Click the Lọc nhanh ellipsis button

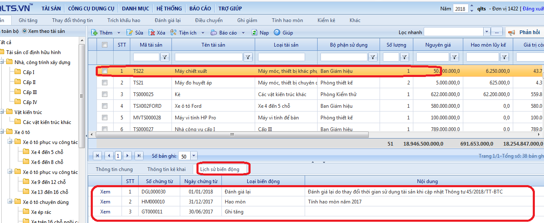click(x=497, y=32)
